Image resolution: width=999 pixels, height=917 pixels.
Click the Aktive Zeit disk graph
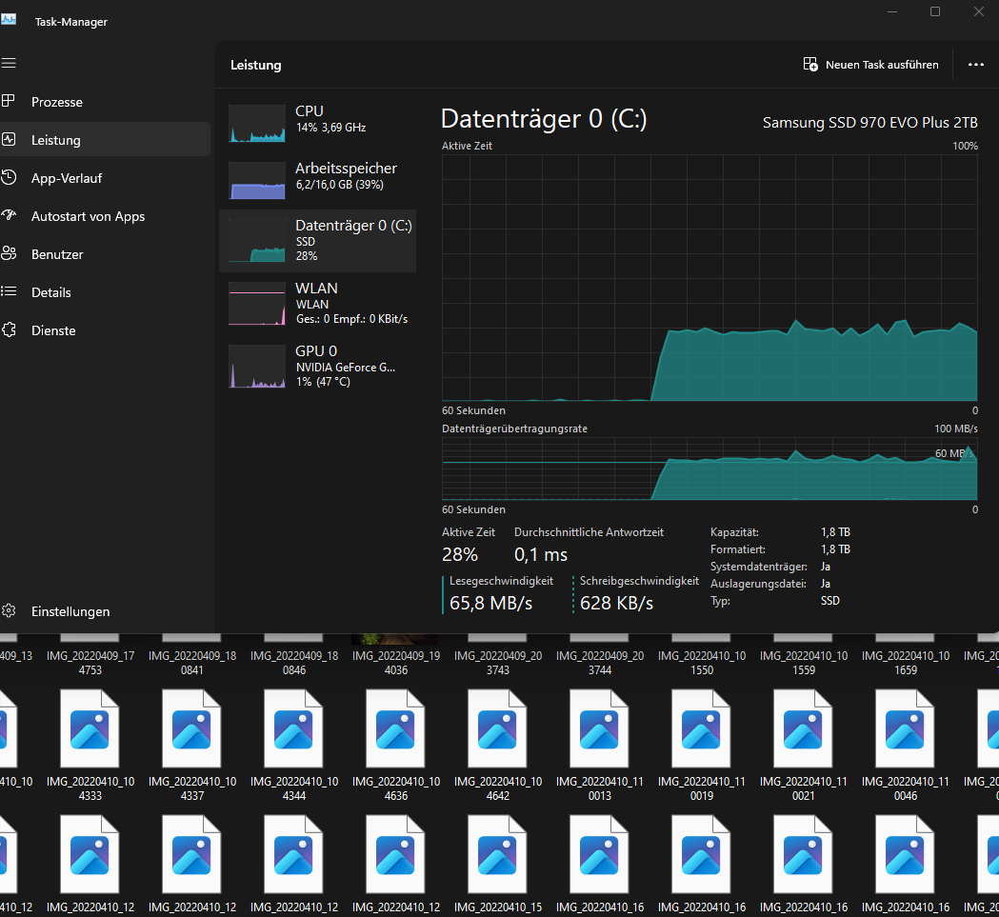(x=709, y=278)
